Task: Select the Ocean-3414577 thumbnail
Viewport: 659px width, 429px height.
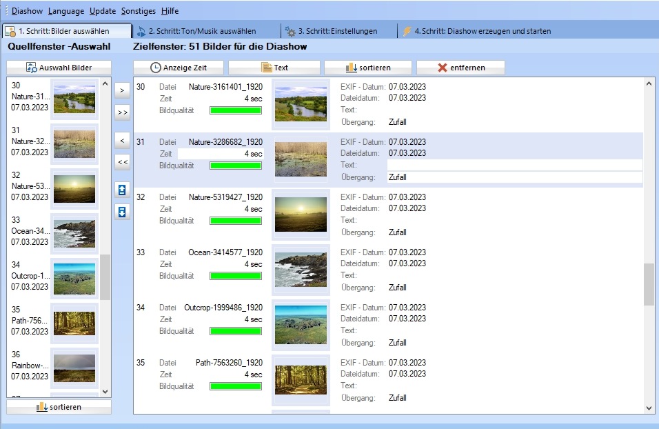Action: pyautogui.click(x=301, y=268)
